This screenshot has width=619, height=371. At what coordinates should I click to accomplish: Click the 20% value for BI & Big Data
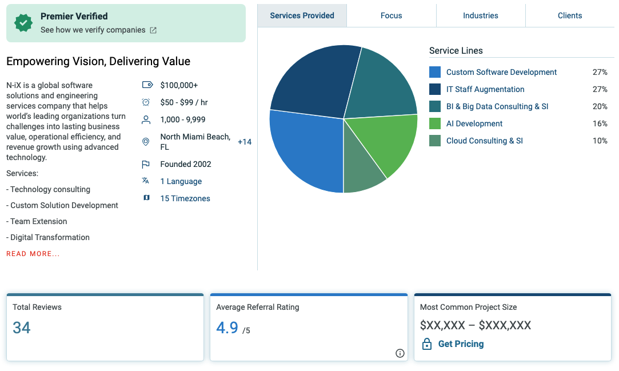(600, 106)
